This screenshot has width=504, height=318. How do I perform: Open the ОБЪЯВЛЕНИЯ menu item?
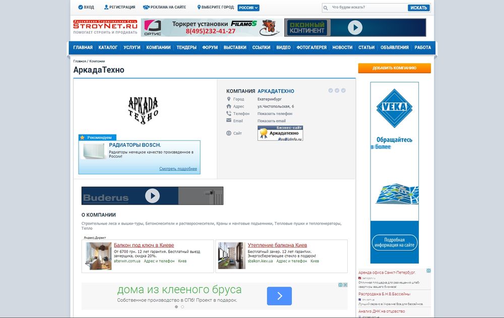(395, 47)
